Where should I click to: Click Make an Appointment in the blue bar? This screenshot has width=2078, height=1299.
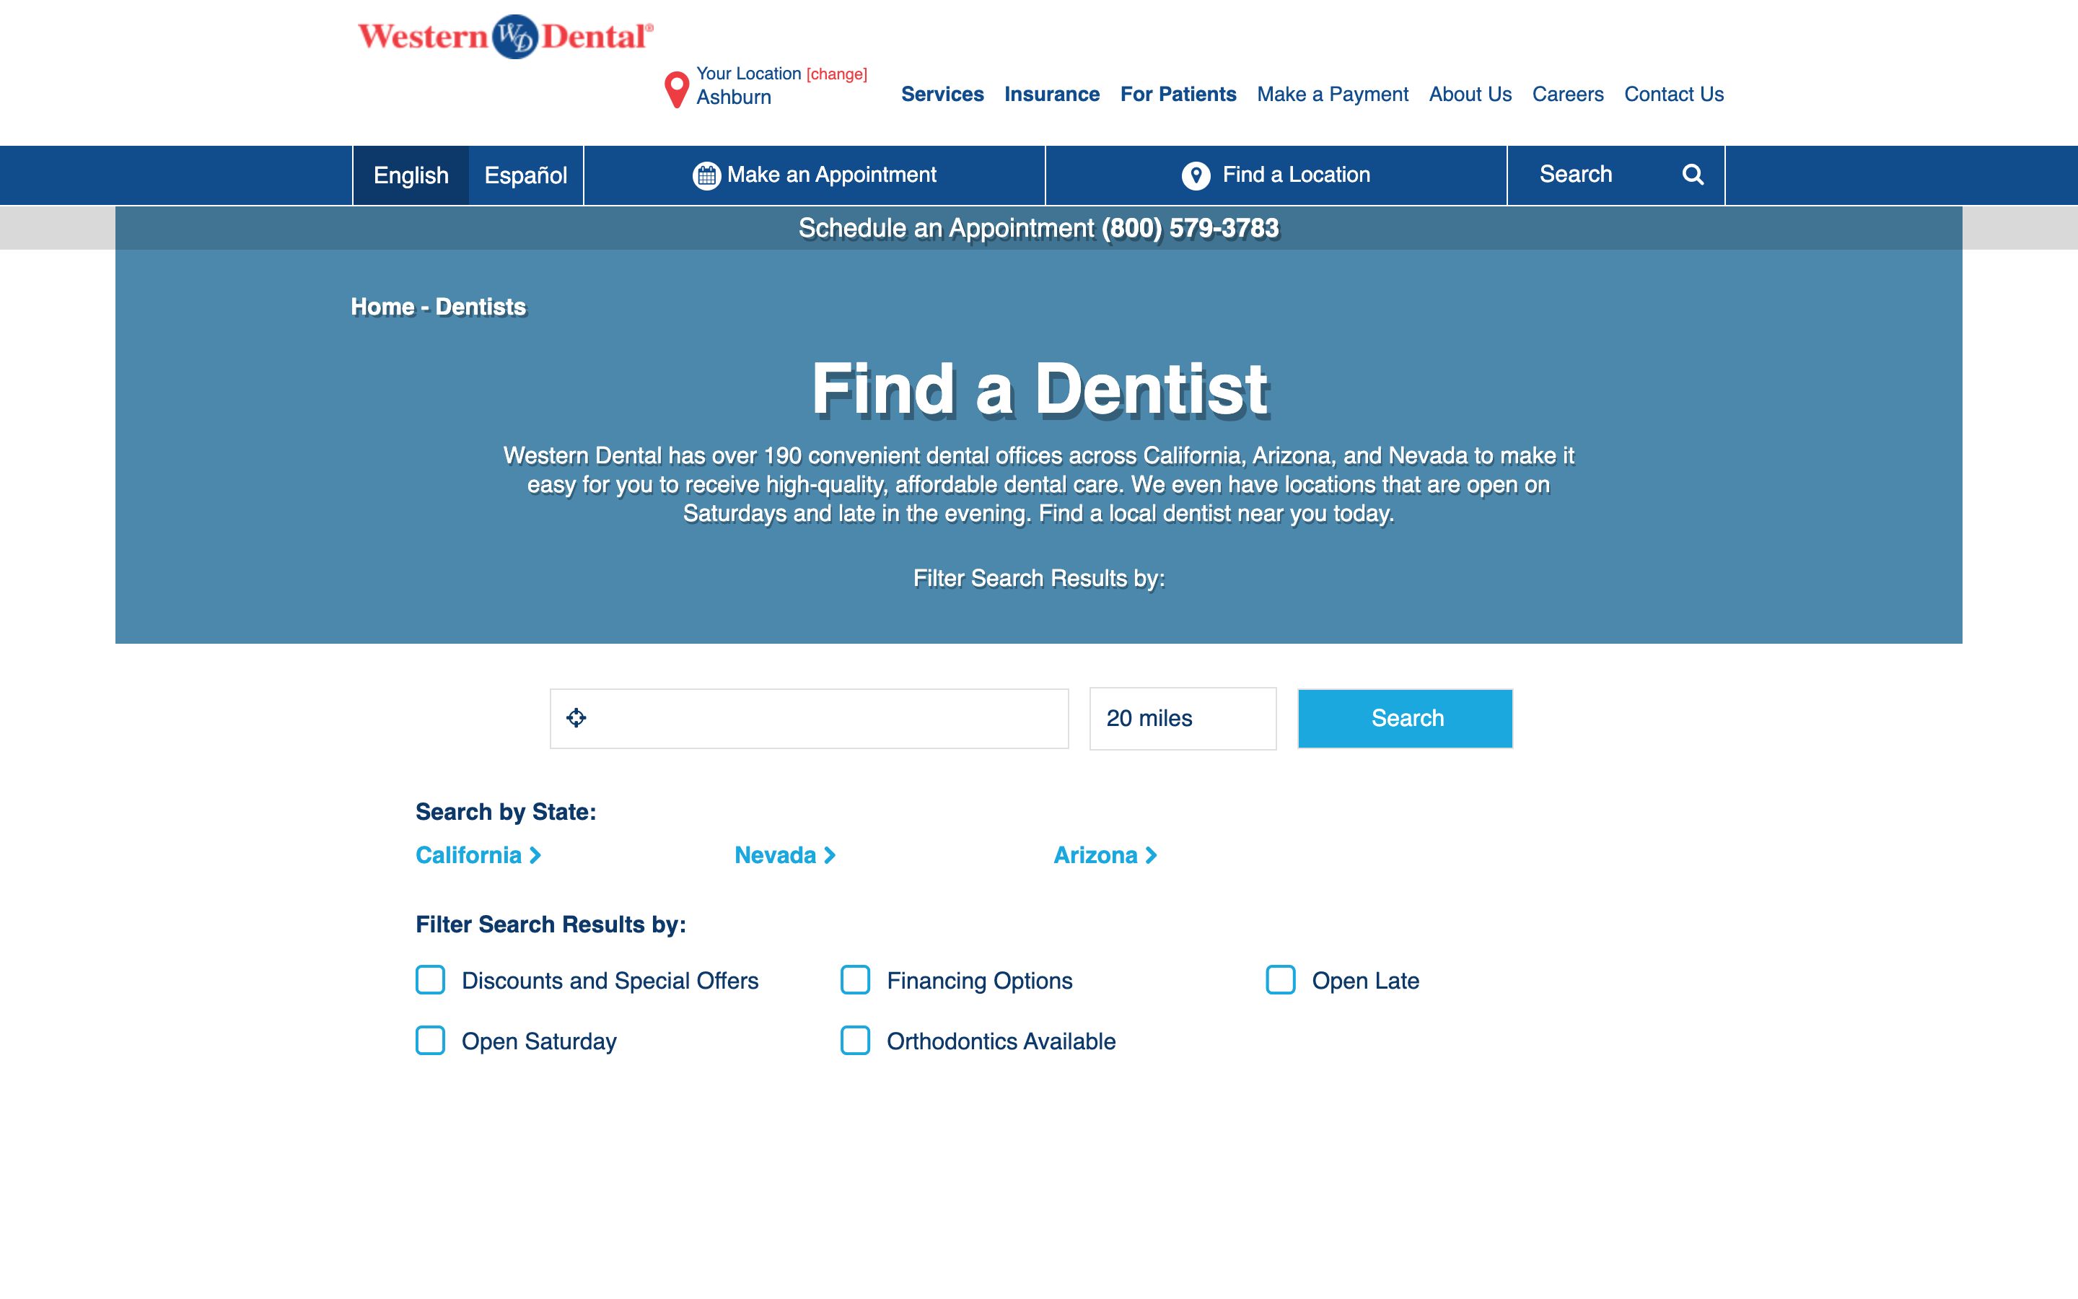coord(814,175)
